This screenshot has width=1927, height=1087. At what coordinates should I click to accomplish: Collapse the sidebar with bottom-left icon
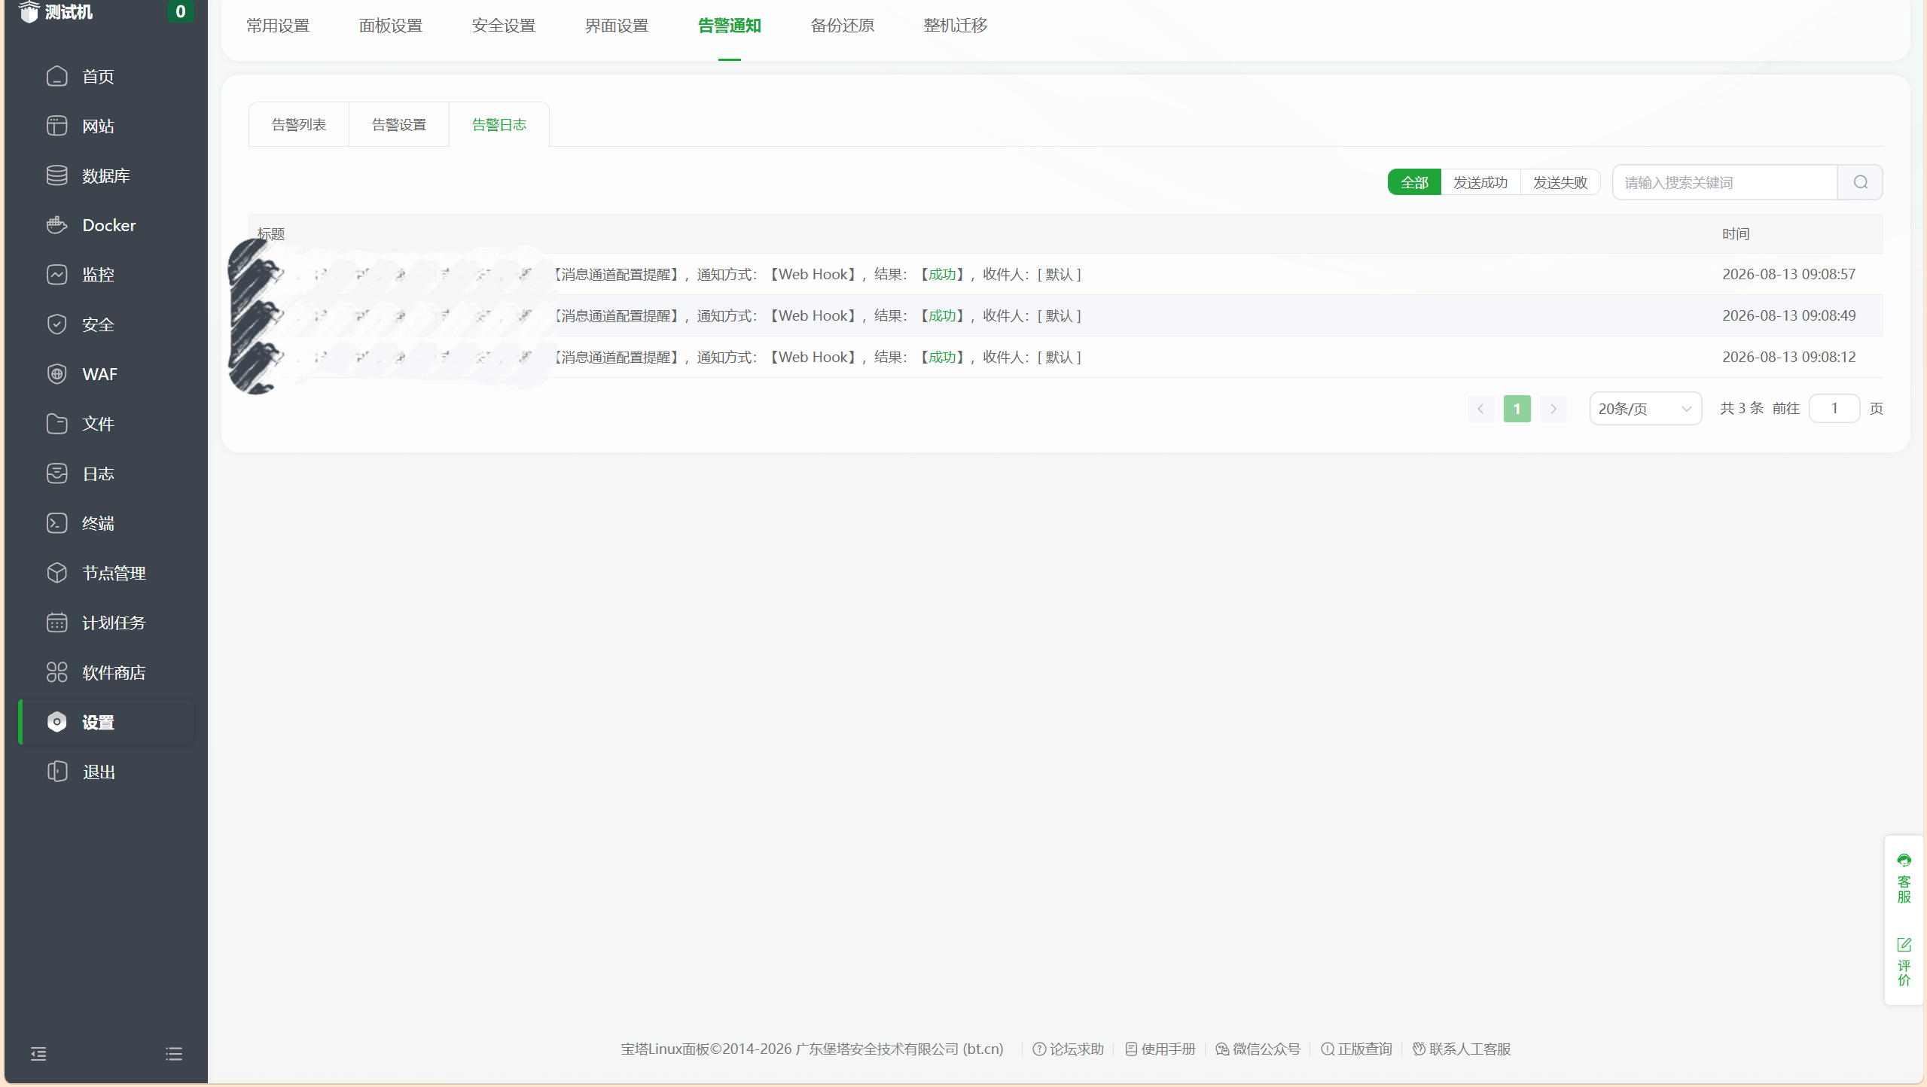coord(38,1054)
